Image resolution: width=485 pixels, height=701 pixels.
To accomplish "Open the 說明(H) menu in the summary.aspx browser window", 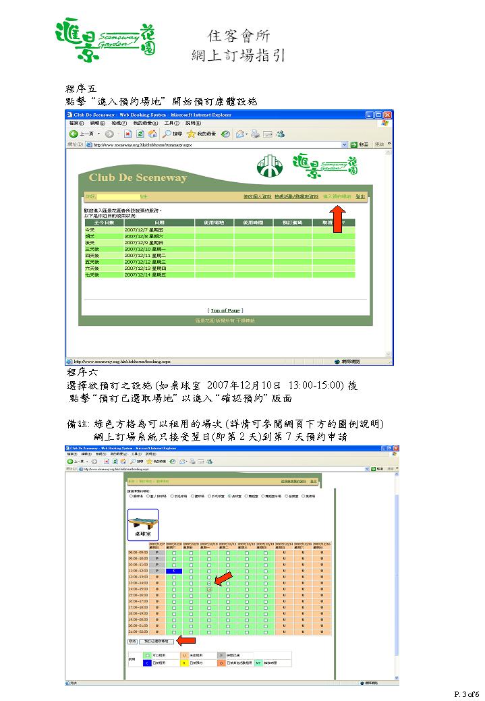I will click(x=193, y=123).
